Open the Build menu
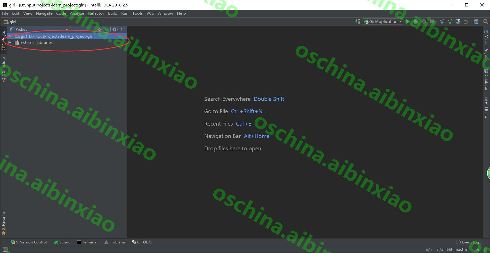Viewport: 490px width, 253px height. click(x=112, y=13)
